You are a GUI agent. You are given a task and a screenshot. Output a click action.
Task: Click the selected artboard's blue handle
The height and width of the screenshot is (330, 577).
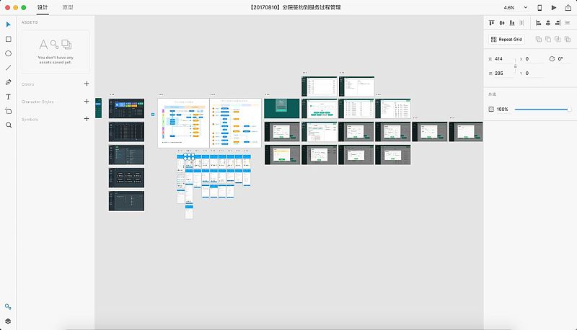click(x=153, y=115)
